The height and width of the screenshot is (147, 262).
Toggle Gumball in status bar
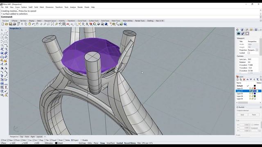[120, 143]
